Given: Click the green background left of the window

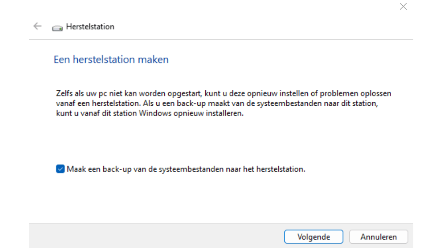Looking at the screenshot, I should [14, 123].
